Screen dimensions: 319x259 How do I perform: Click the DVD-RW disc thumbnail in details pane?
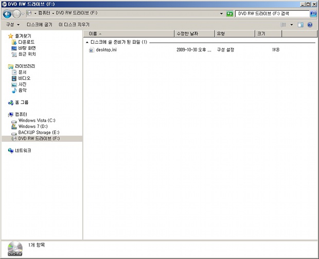point(15,248)
